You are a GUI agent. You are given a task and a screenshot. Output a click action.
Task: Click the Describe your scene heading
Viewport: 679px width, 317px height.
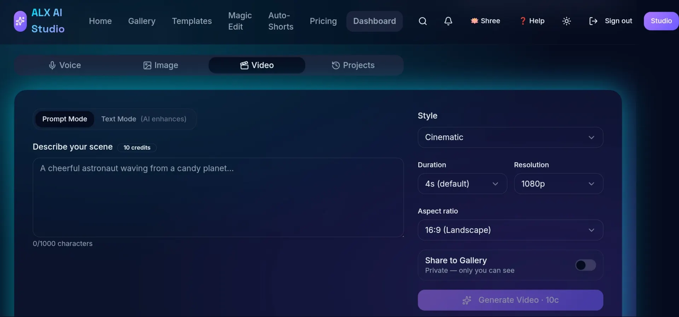[x=73, y=147]
